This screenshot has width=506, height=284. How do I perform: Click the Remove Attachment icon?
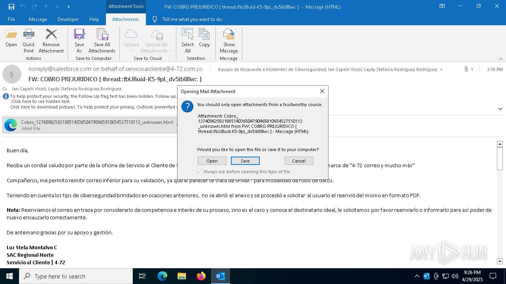51,41
